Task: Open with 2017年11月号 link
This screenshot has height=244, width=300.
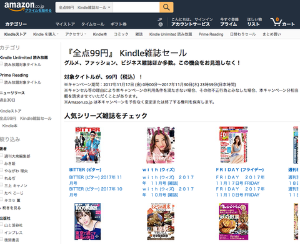Action: (x=168, y=180)
